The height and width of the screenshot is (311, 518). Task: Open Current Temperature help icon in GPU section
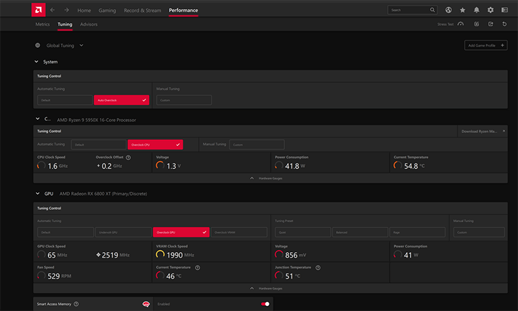click(197, 268)
